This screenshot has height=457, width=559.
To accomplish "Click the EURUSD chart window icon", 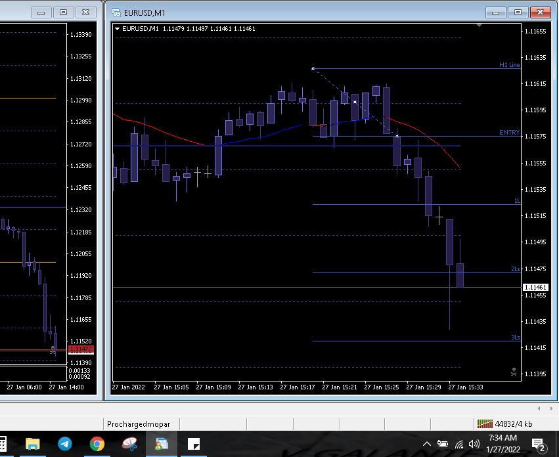I will pyautogui.click(x=116, y=12).
